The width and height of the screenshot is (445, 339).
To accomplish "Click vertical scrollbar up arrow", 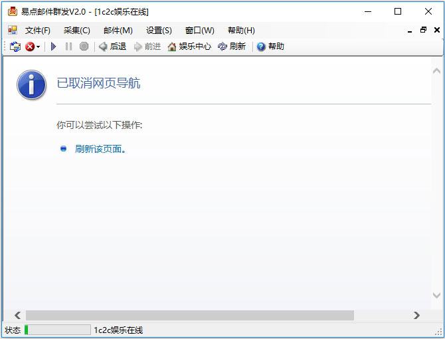I will [437, 70].
